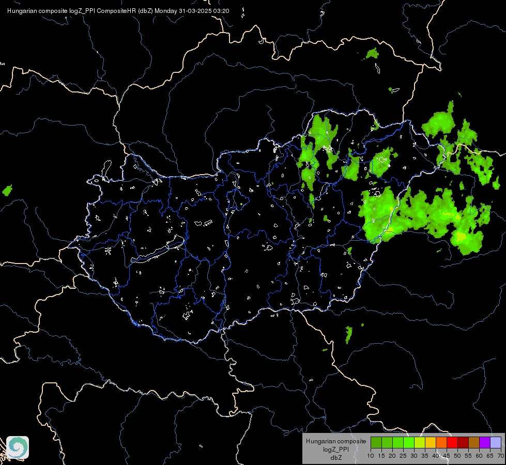
Task: Select the 30-35 dBZ yellow-green swatch
Action: pyautogui.click(x=420, y=442)
